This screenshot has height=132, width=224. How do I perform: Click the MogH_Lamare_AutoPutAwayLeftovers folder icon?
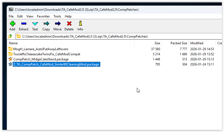click(x=11, y=49)
